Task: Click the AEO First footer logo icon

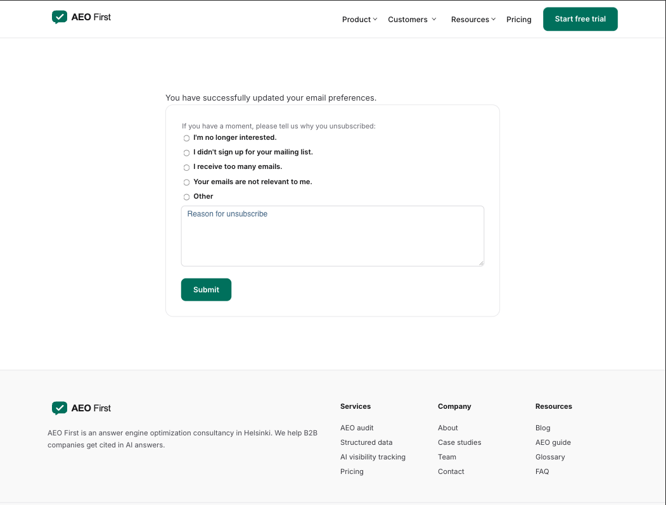Action: (x=60, y=408)
